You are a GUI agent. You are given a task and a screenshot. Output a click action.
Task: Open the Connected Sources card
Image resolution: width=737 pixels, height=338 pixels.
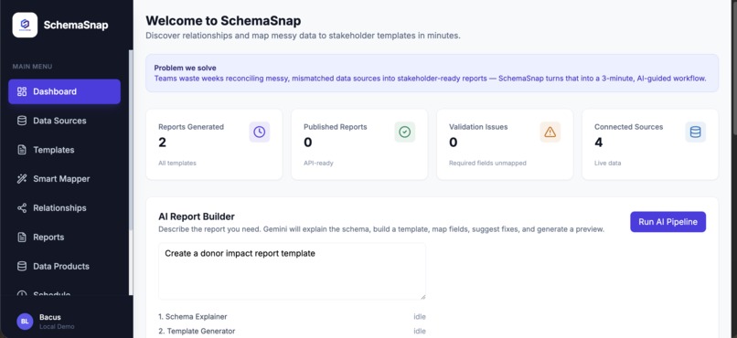650,144
